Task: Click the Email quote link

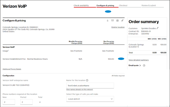Action: pyautogui.click(x=134, y=65)
